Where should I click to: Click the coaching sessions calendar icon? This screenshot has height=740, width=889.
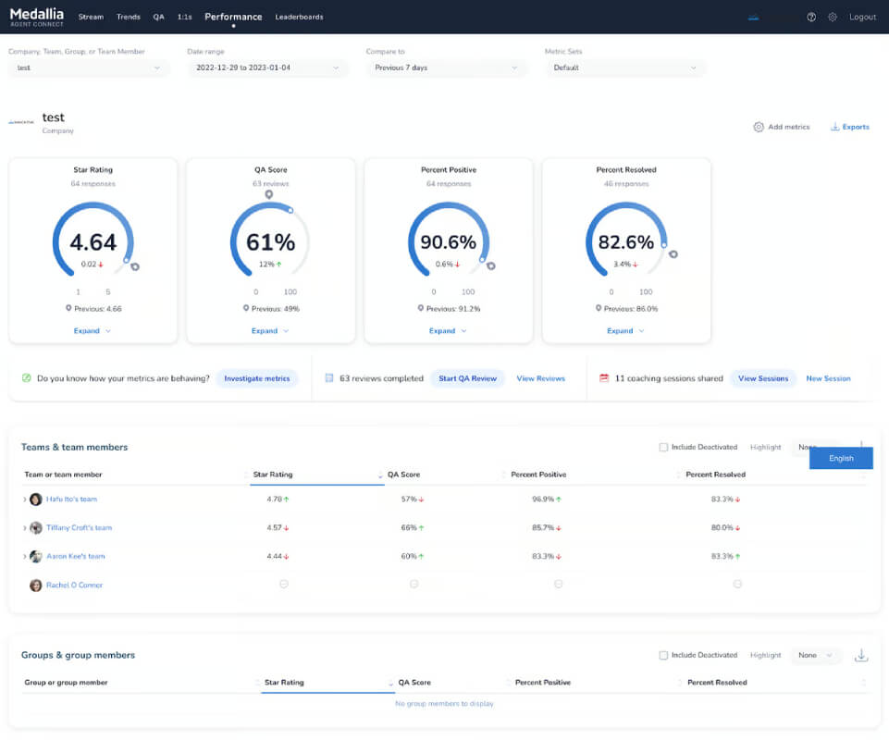[604, 378]
